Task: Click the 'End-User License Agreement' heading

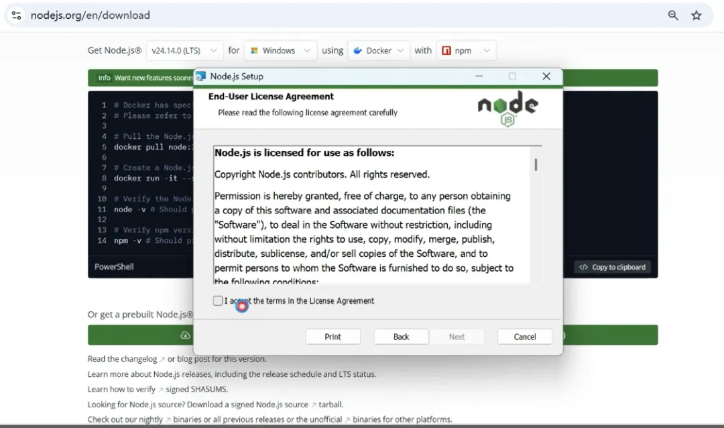Action: [x=271, y=96]
